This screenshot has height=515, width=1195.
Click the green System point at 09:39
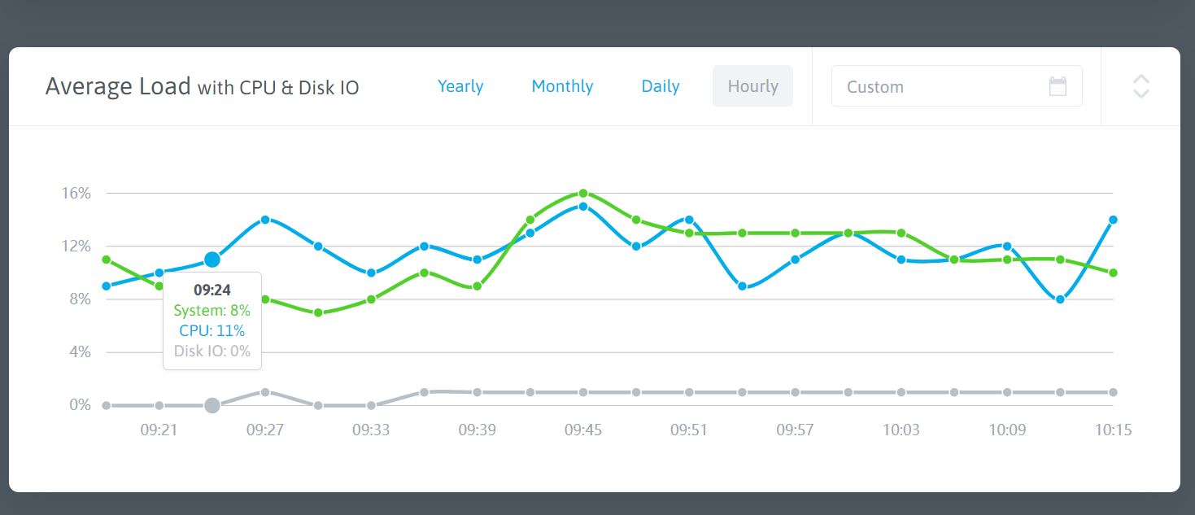478,286
